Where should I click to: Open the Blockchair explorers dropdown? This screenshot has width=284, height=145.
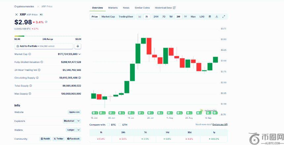[72, 121]
